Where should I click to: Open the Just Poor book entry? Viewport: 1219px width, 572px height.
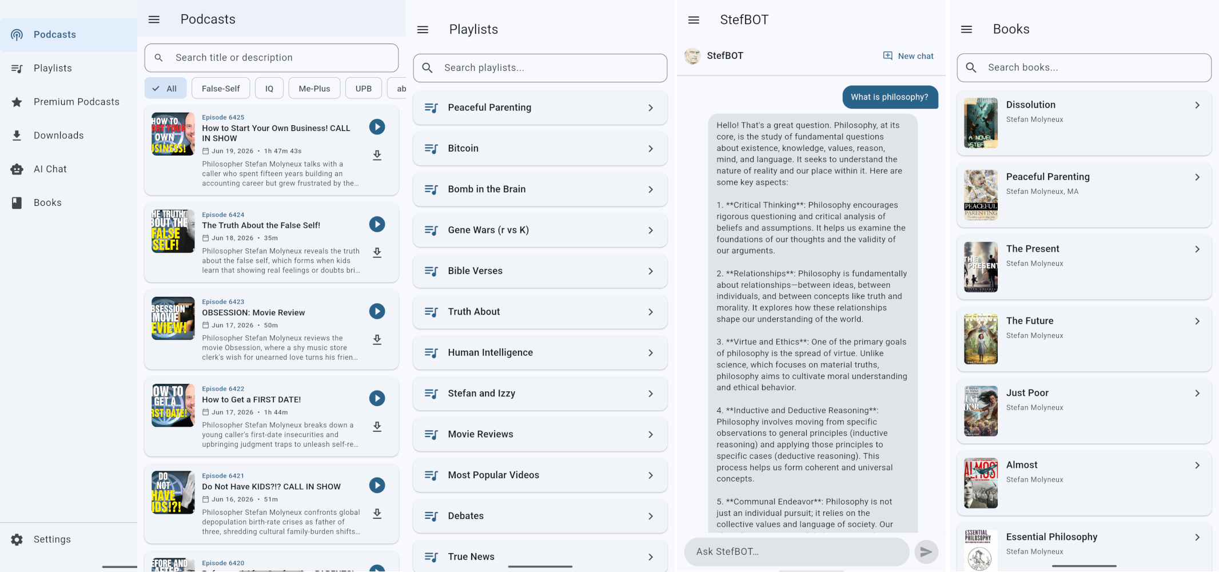[x=1084, y=411]
